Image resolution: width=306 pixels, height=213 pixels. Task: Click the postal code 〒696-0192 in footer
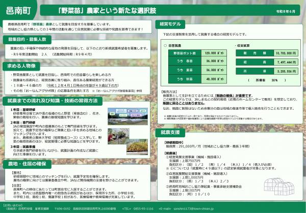(62, 209)
